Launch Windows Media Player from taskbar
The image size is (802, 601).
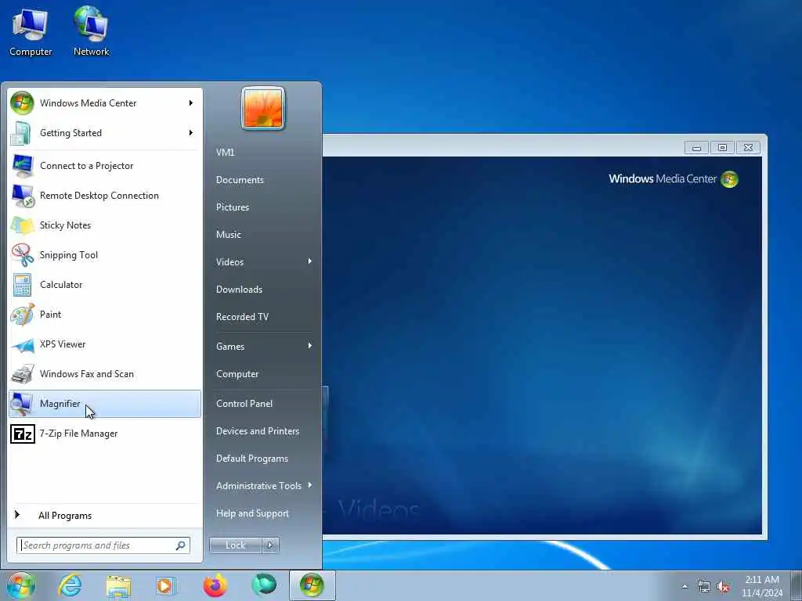click(166, 585)
